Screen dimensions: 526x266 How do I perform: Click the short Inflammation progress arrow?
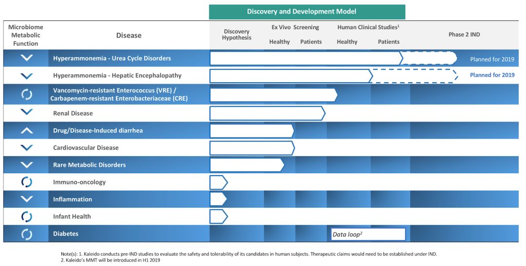coord(218,199)
